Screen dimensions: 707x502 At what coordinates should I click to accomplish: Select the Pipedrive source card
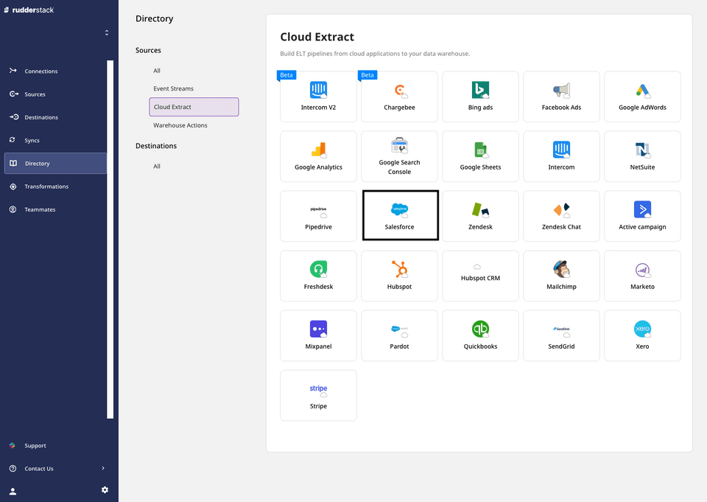(318, 216)
